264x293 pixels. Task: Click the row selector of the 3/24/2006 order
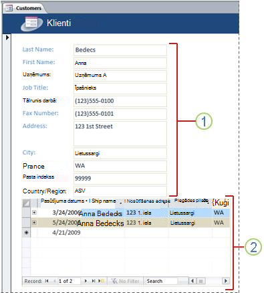pyautogui.click(x=26, y=213)
